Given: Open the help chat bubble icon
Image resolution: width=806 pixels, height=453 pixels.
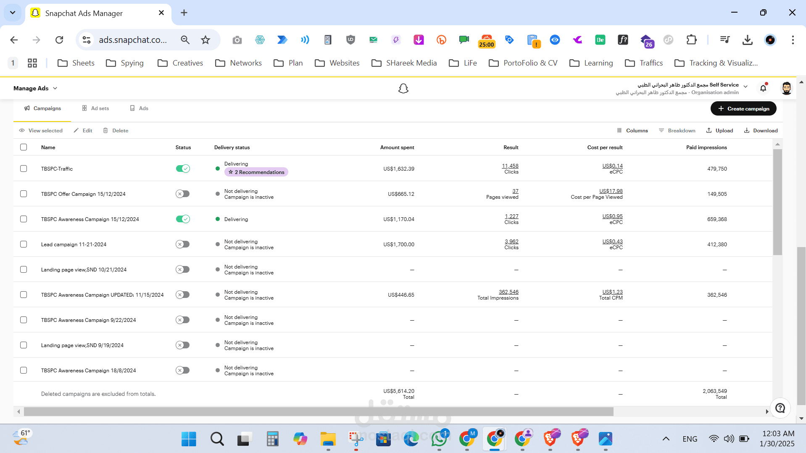Looking at the screenshot, I should pyautogui.click(x=780, y=408).
